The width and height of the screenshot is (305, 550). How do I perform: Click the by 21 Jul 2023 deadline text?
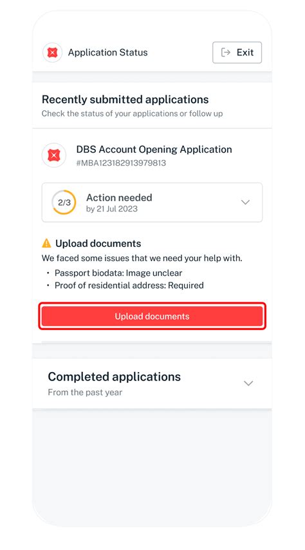click(112, 209)
